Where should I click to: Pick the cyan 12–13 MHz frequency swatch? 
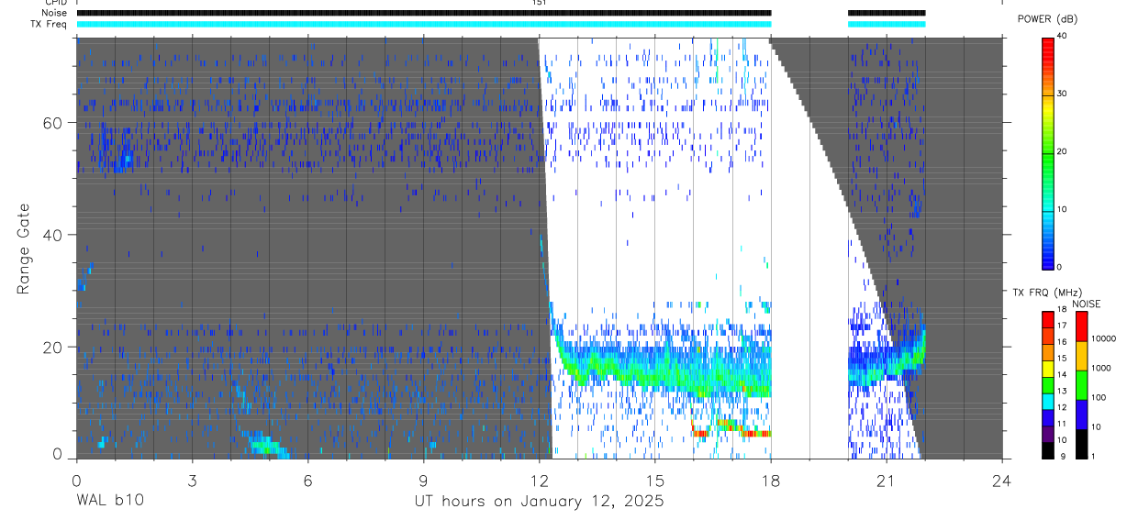1047,400
